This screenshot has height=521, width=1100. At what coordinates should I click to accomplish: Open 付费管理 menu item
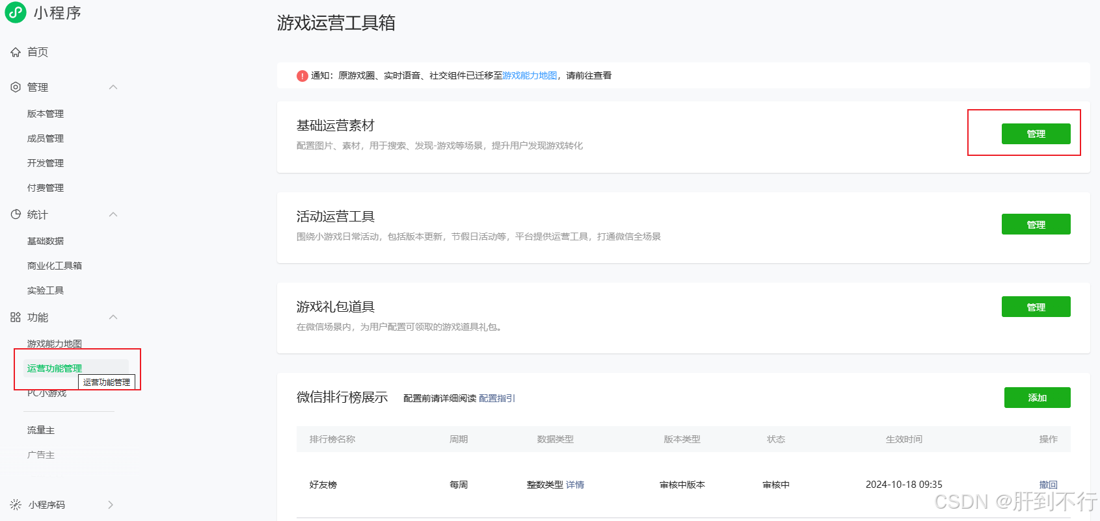pos(46,188)
